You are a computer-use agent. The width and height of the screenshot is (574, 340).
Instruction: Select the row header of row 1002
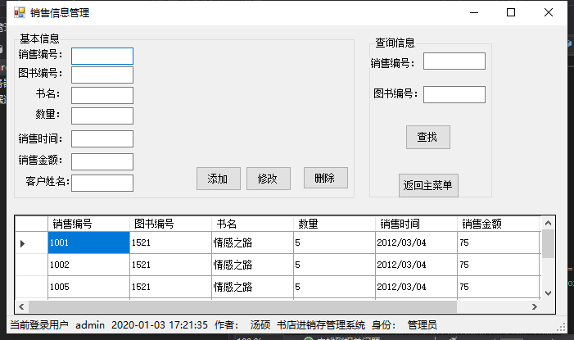(32, 265)
